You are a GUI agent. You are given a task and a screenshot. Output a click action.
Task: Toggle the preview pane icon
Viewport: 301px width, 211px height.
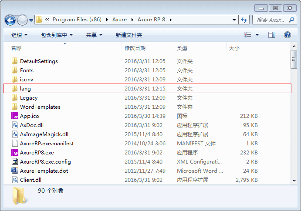click(x=272, y=35)
